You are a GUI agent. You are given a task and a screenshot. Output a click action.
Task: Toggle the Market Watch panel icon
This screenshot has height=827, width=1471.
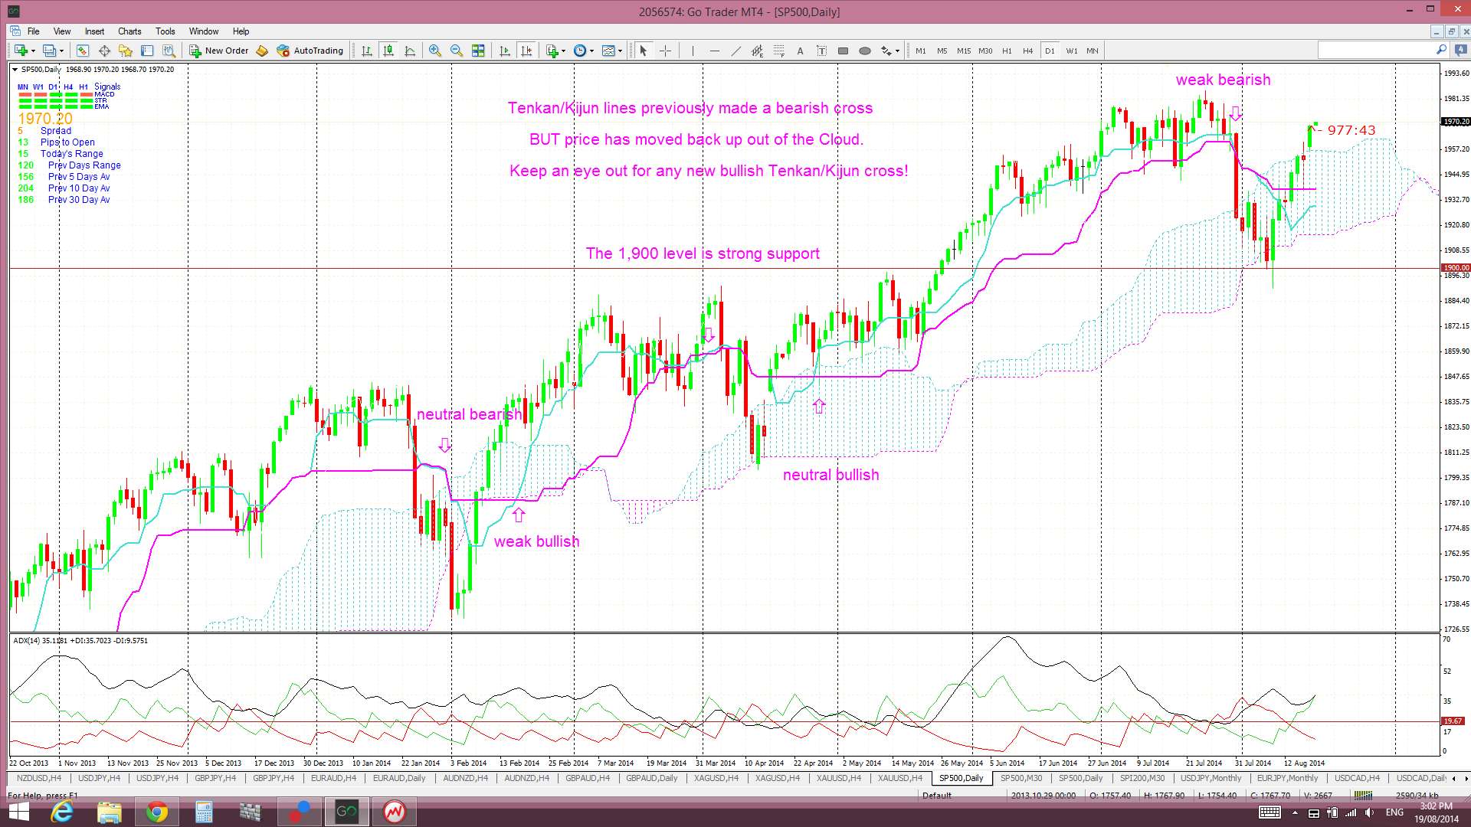point(83,51)
